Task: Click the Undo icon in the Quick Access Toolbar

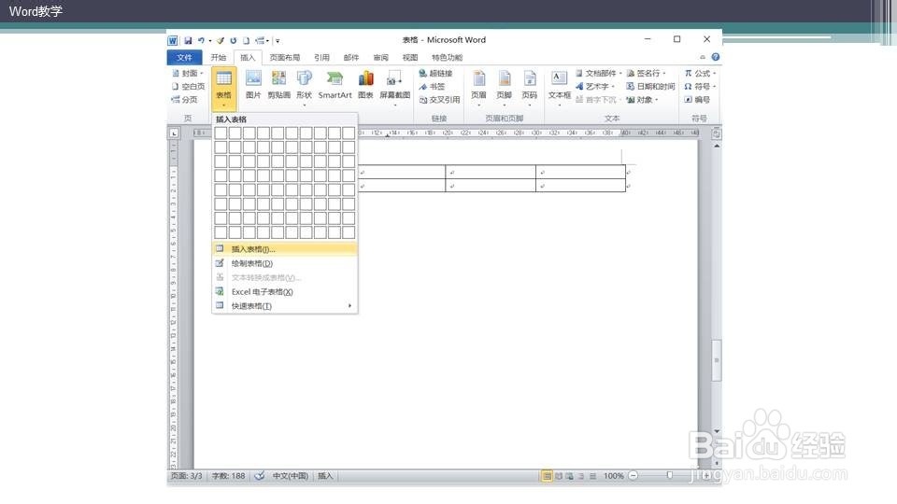Action: coord(201,40)
